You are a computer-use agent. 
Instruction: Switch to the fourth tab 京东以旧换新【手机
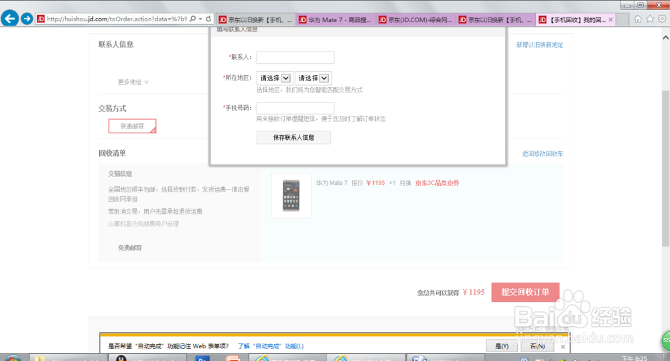pyautogui.click(x=495, y=19)
